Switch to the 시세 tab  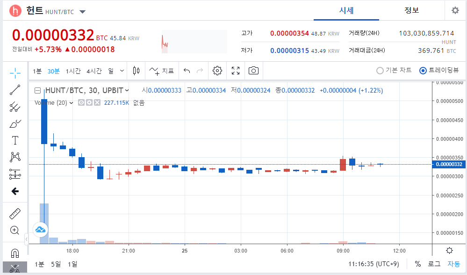pyautogui.click(x=346, y=11)
